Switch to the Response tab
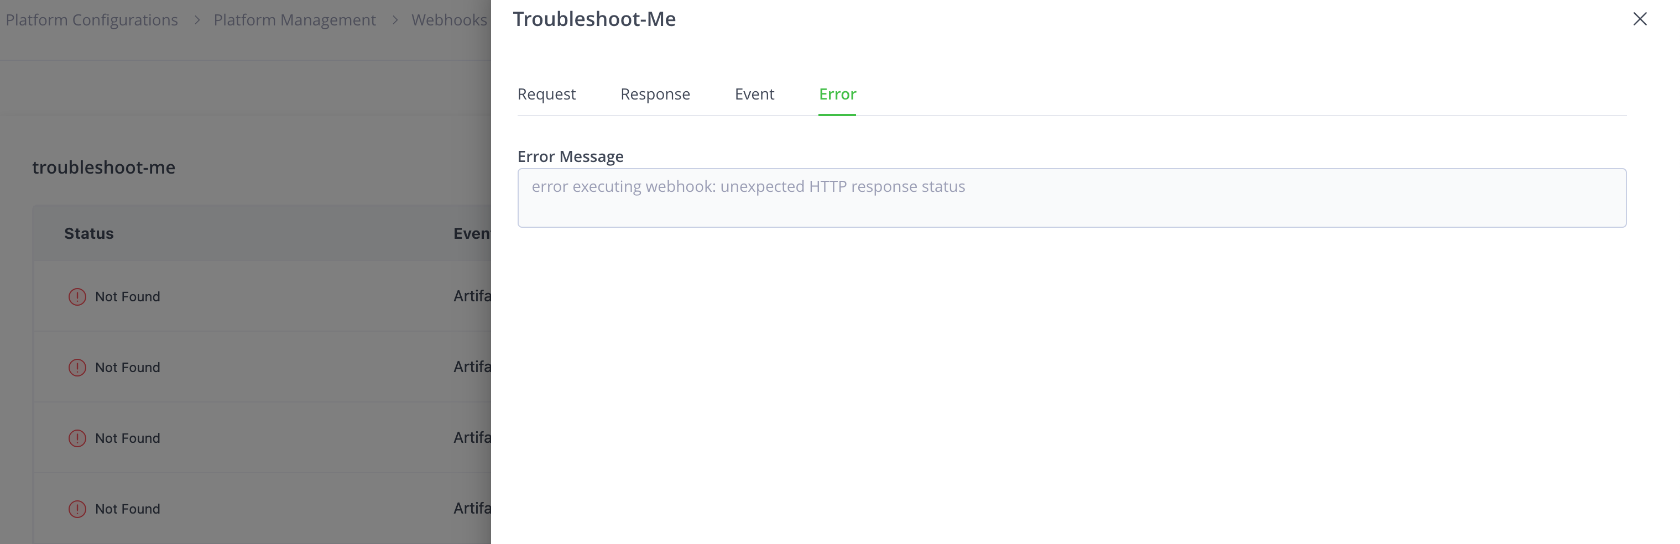Image resolution: width=1680 pixels, height=544 pixels. (x=655, y=94)
